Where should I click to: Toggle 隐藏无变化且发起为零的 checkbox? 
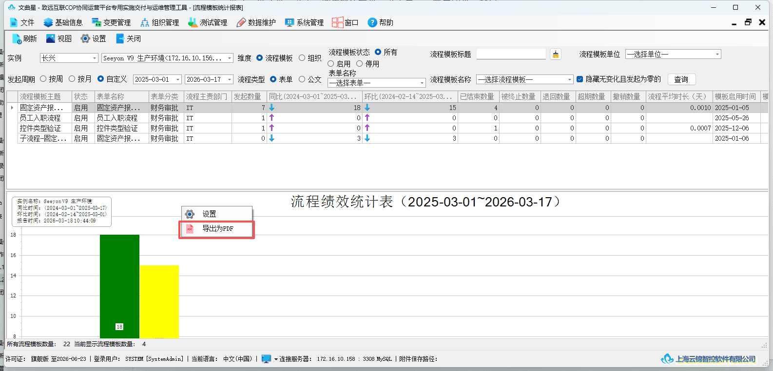click(x=580, y=79)
